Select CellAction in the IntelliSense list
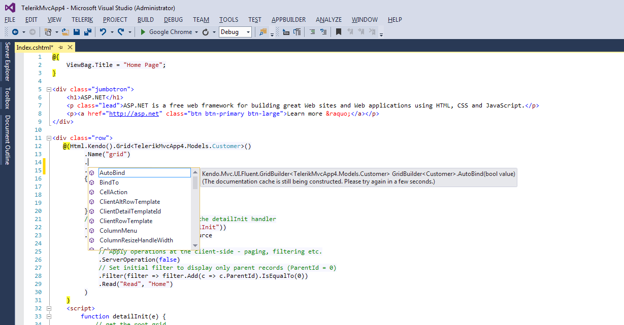This screenshot has width=624, height=325. (x=140, y=192)
